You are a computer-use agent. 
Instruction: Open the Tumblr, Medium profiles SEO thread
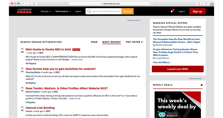[x=67, y=88]
